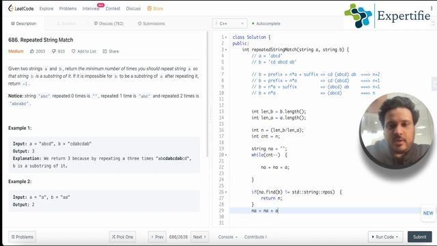Click the 686/2638 problem counter
Screen dimensions: 437x246
point(178,237)
